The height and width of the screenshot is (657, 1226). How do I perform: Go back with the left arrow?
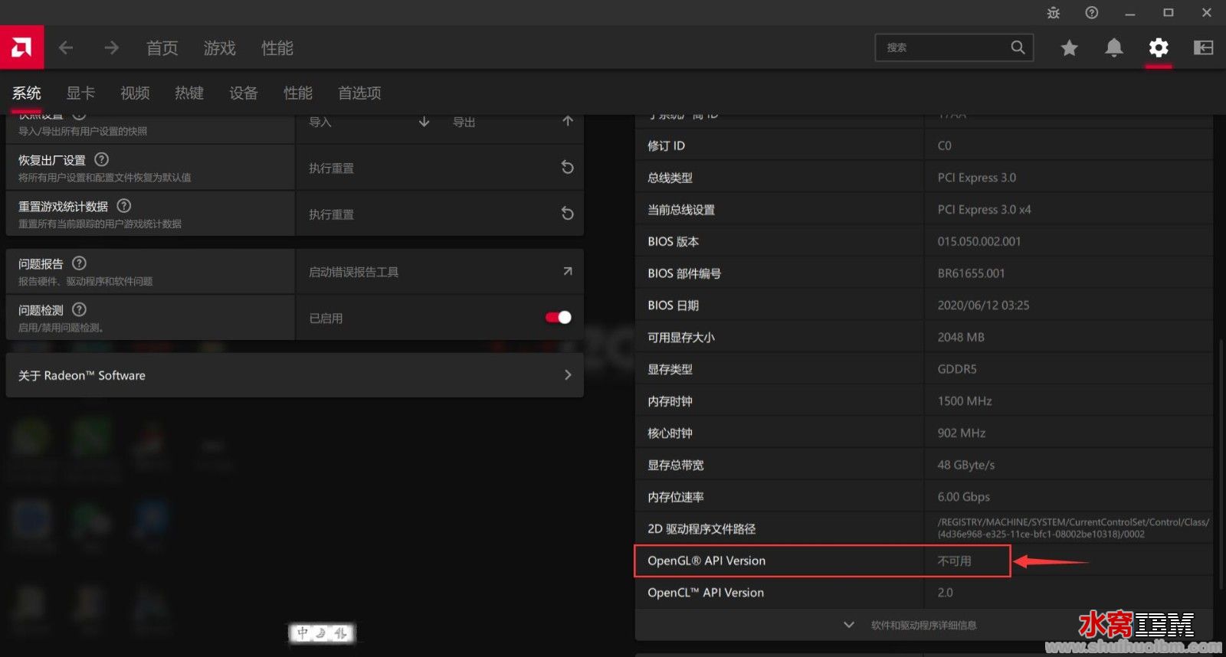[x=66, y=47]
